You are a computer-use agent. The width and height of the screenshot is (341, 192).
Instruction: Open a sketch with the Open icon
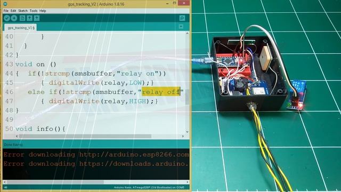pyautogui.click(x=30, y=18)
